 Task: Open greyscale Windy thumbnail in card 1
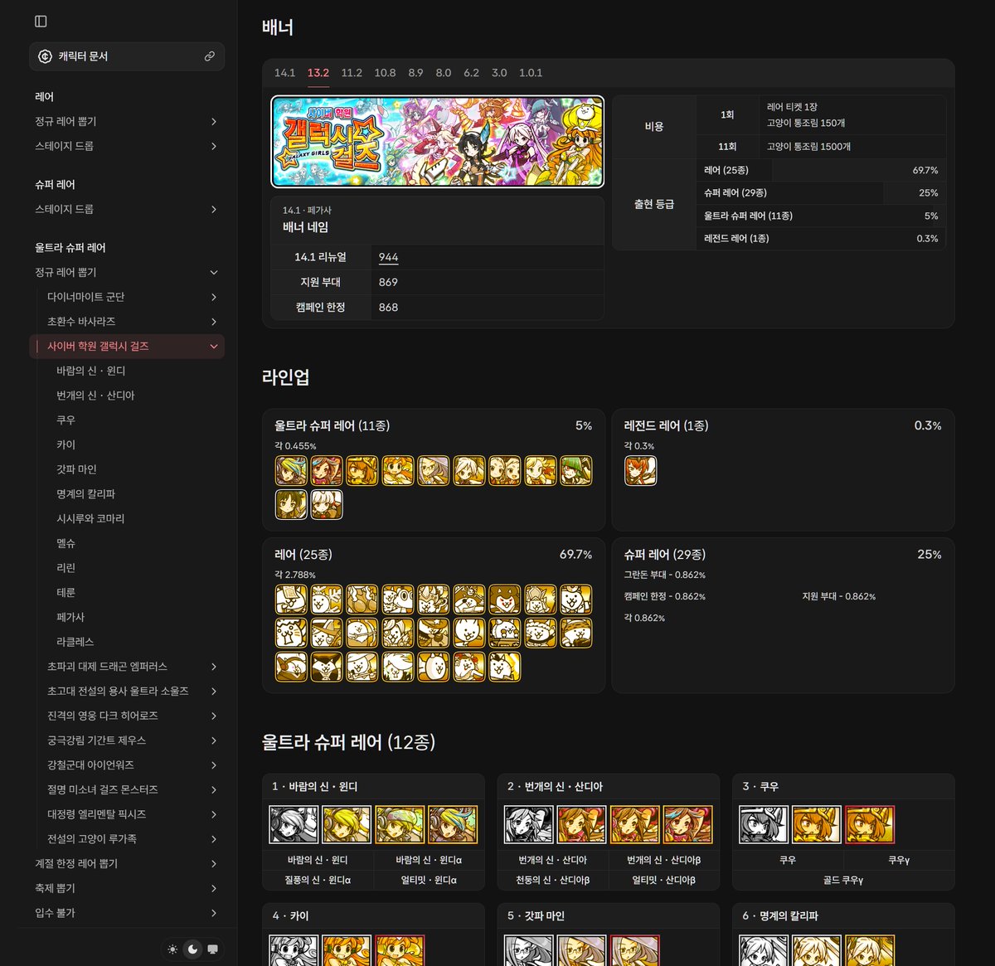(x=294, y=824)
